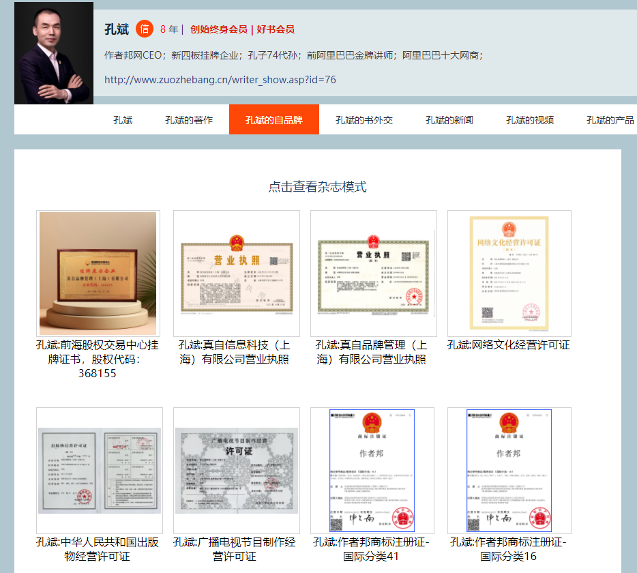Open the 孔斌的书外交 tab
Screen dimensions: 637x573
pyautogui.click(x=364, y=120)
